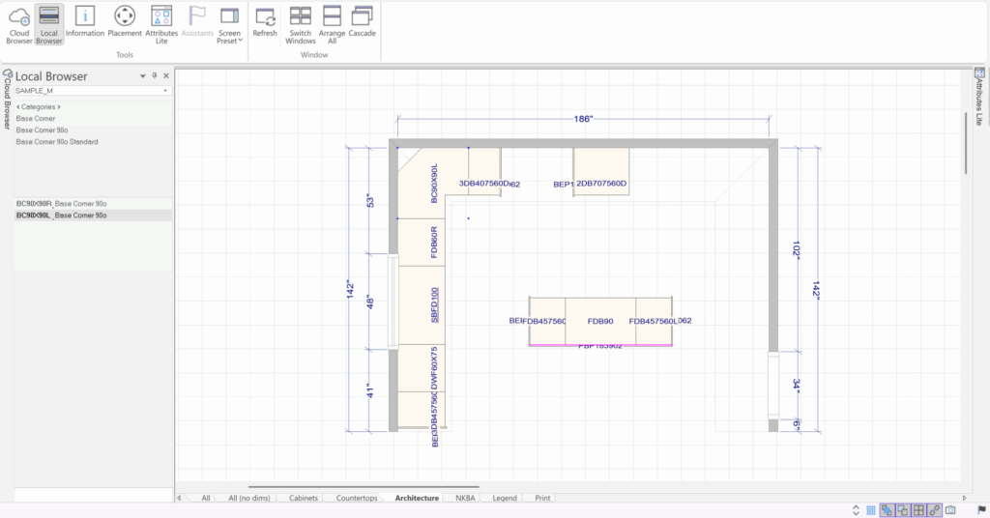Select the DWF60X75 dishwasher in plan
The width and height of the screenshot is (990, 518).
click(422, 368)
